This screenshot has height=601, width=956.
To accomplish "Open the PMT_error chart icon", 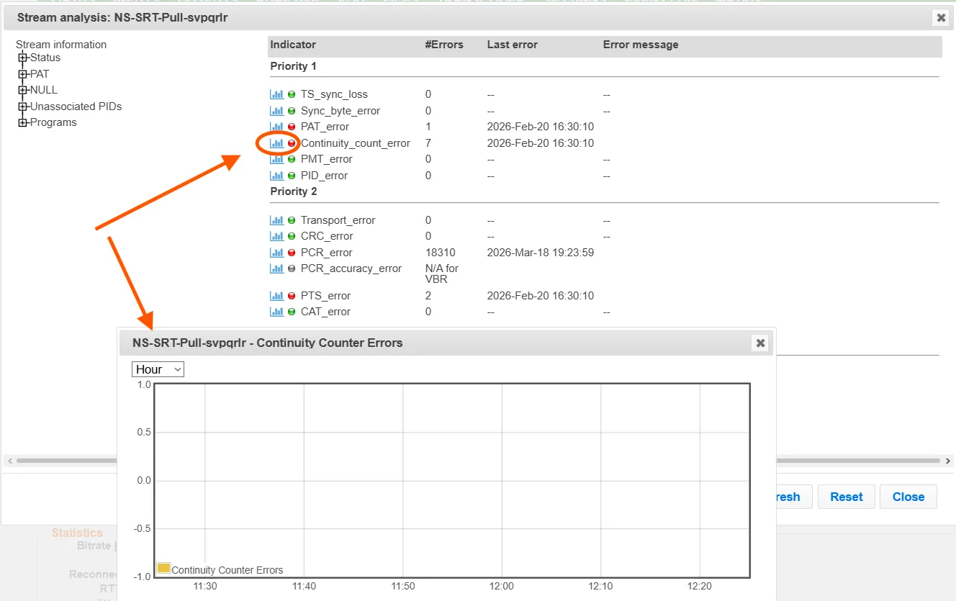I will pyautogui.click(x=276, y=159).
